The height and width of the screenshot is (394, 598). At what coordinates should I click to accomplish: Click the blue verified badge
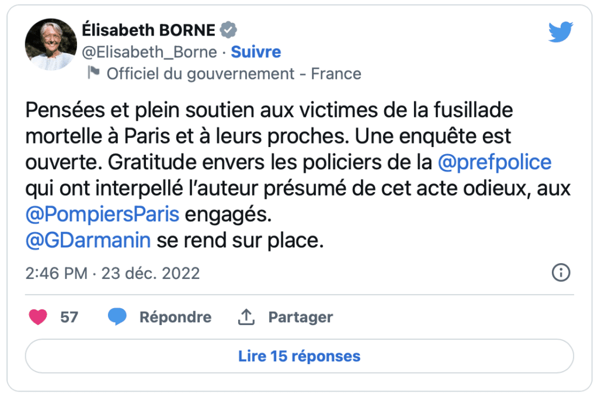(x=228, y=30)
